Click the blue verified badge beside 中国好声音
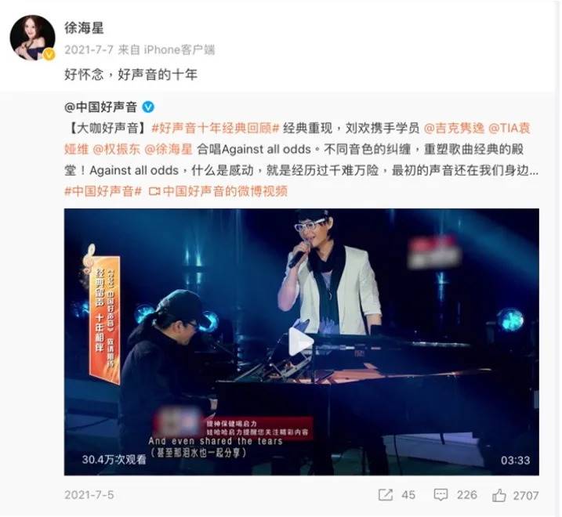562x517 pixels. click(x=148, y=107)
